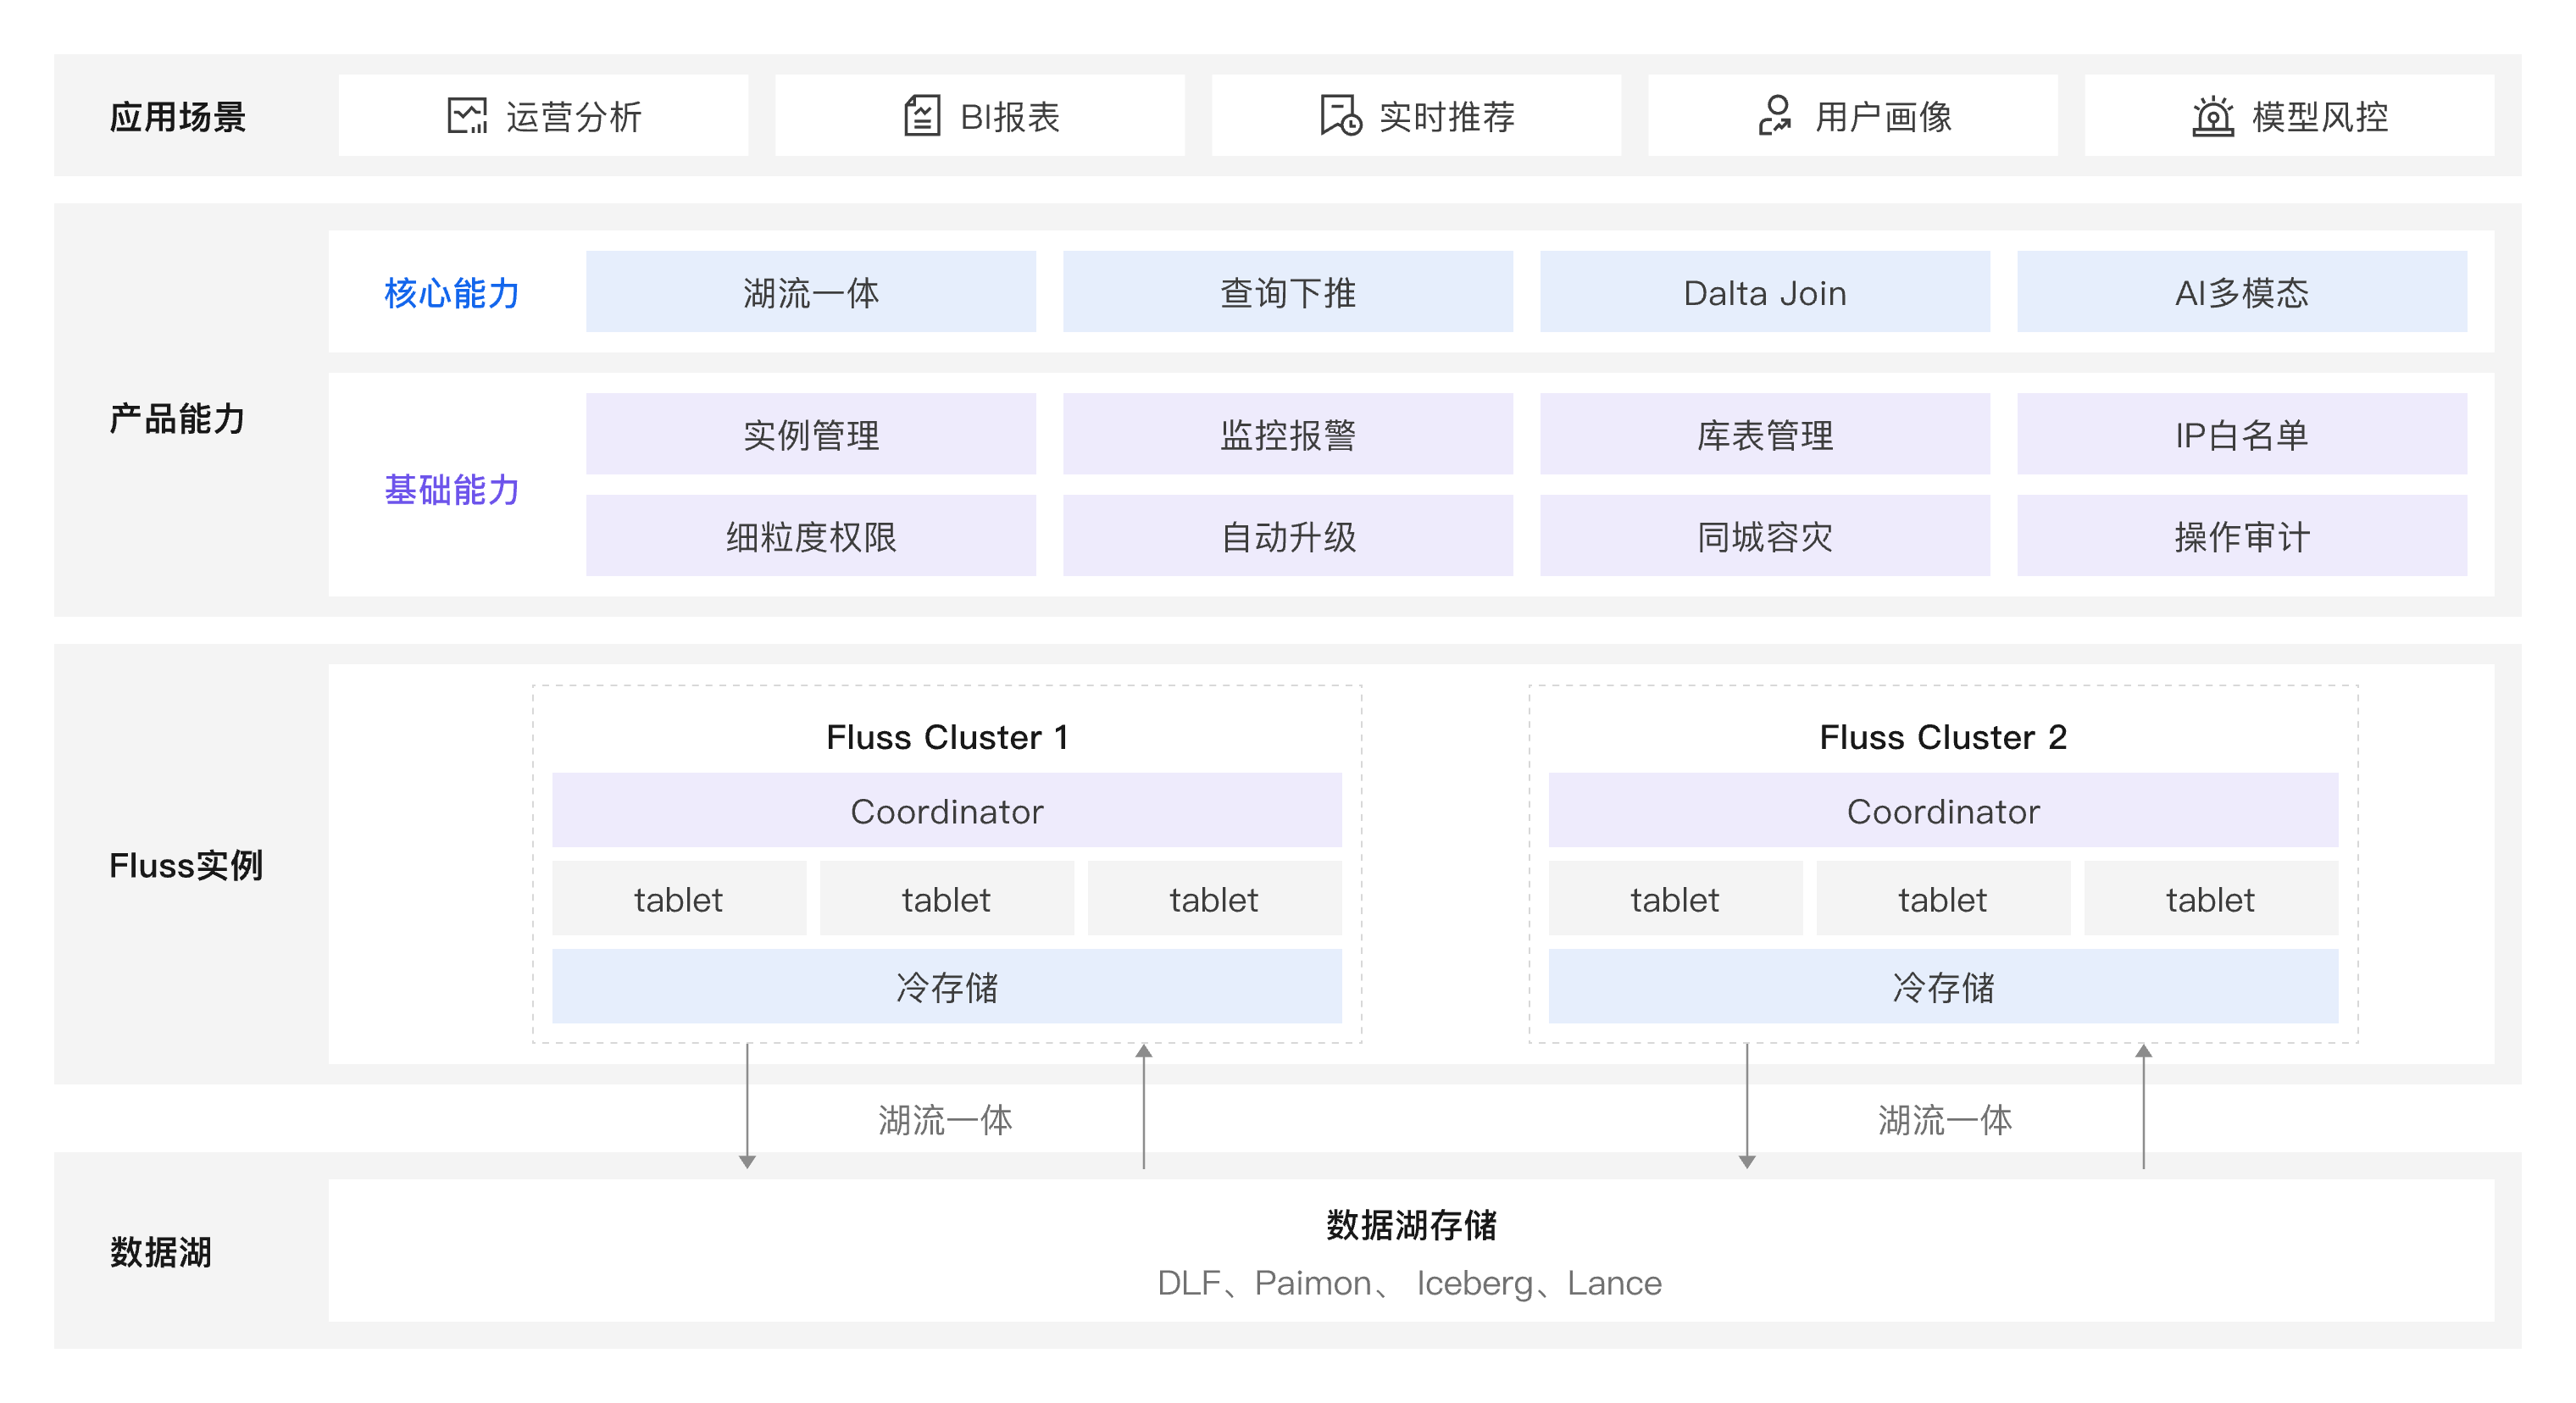This screenshot has height=1403, width=2576.
Task: Click the upward arrow under Fluss Cluster 1
Action: coord(1144,1108)
